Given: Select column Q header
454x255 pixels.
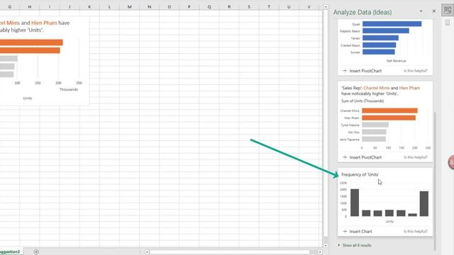Looking at the screenshot, I should 209,6.
